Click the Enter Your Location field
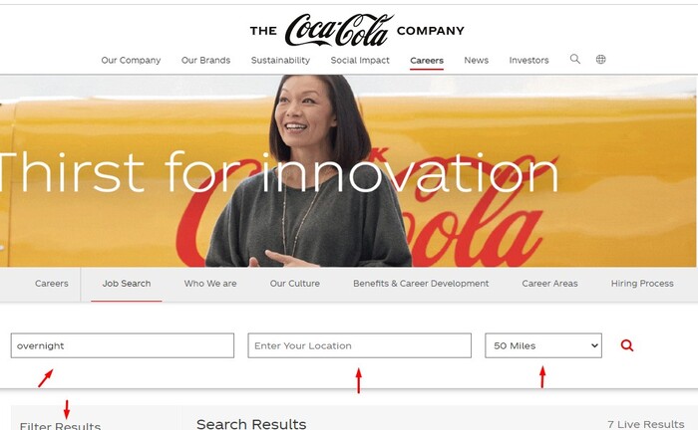The image size is (698, 430). point(359,345)
